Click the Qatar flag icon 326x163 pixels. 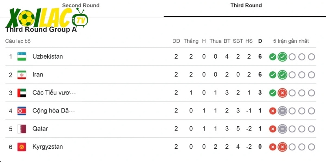pyautogui.click(x=22, y=129)
